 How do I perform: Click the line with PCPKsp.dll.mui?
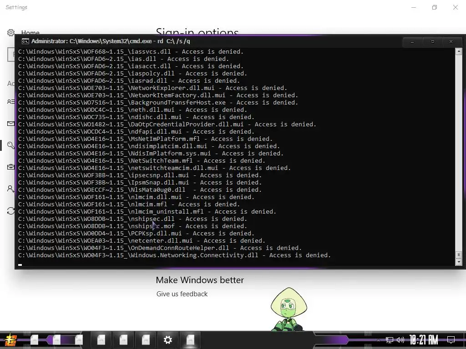coord(136,233)
